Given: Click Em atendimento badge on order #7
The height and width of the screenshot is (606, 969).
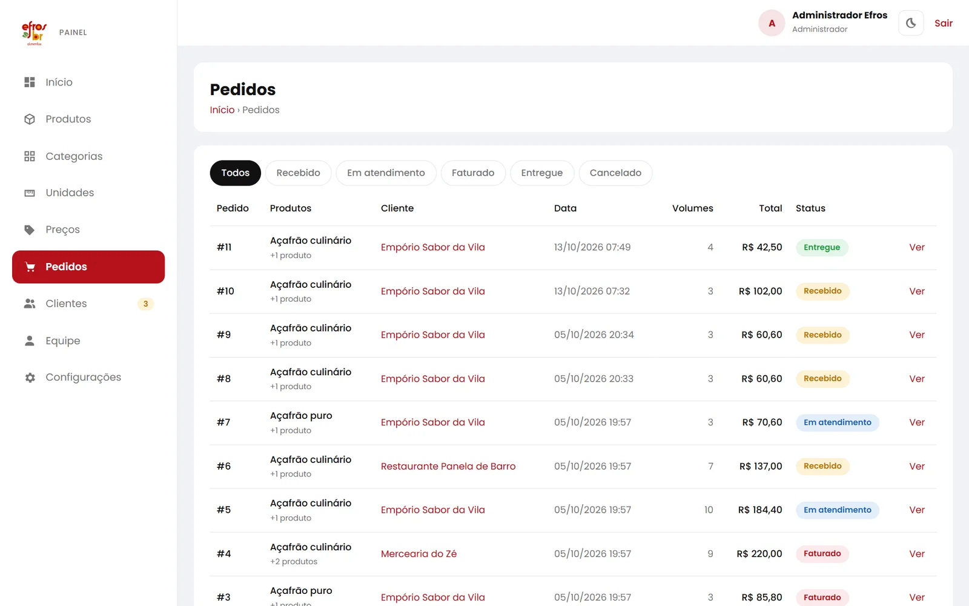Looking at the screenshot, I should point(838,422).
